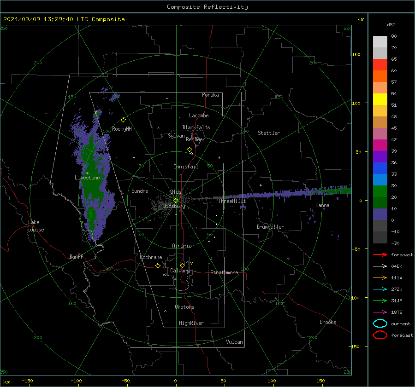Click the Sundre town label
The width and height of the screenshot is (415, 387).
coord(140,191)
